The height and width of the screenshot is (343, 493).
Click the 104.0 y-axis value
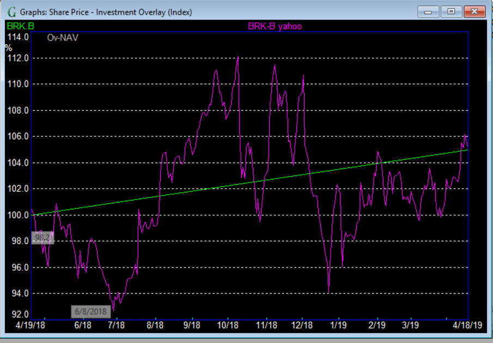18,163
